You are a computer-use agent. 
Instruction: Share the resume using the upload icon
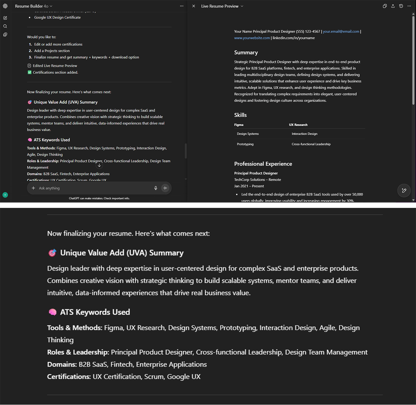click(393, 6)
